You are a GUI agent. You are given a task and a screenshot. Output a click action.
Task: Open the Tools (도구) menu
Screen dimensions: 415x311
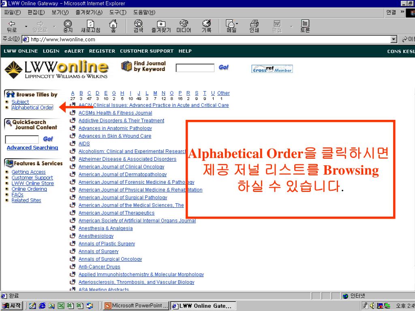point(118,13)
